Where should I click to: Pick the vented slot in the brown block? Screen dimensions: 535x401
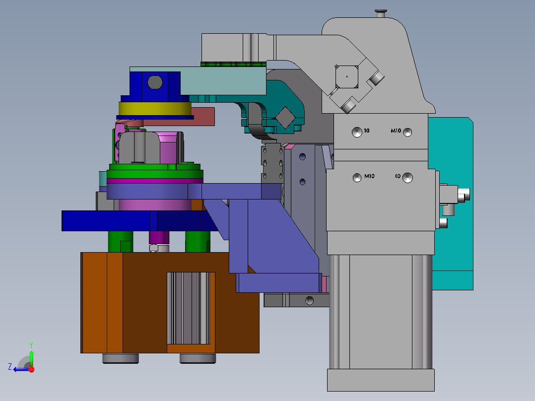click(x=191, y=308)
